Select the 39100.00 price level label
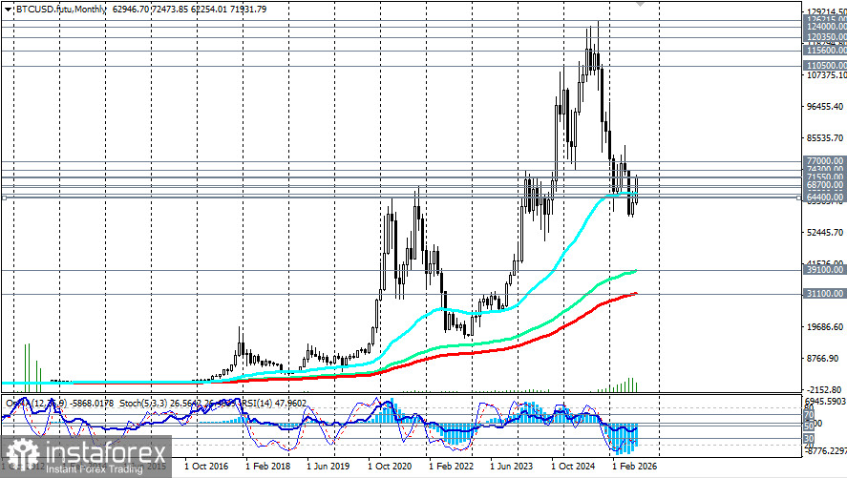Image resolution: width=847 pixels, height=478 pixels. (x=825, y=269)
